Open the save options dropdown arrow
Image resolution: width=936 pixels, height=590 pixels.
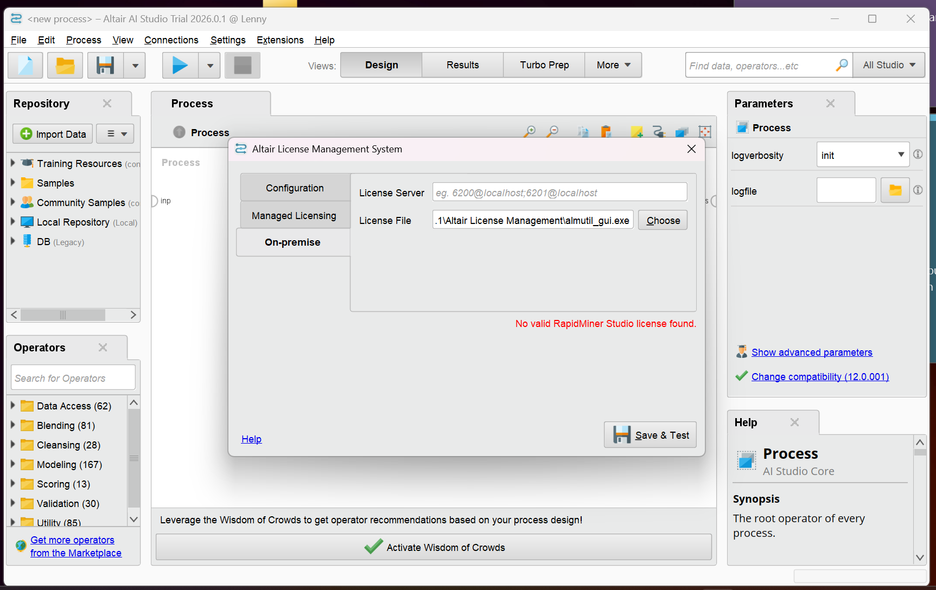tap(135, 66)
